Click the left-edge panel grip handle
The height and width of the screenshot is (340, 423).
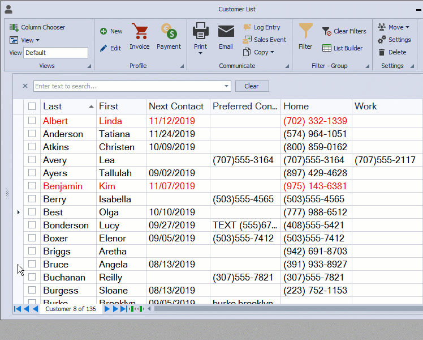(x=7, y=193)
